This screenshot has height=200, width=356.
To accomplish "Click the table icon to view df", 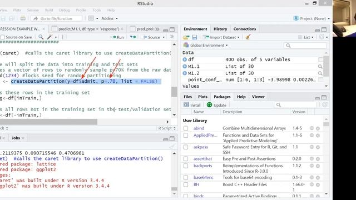I will (320, 59).
